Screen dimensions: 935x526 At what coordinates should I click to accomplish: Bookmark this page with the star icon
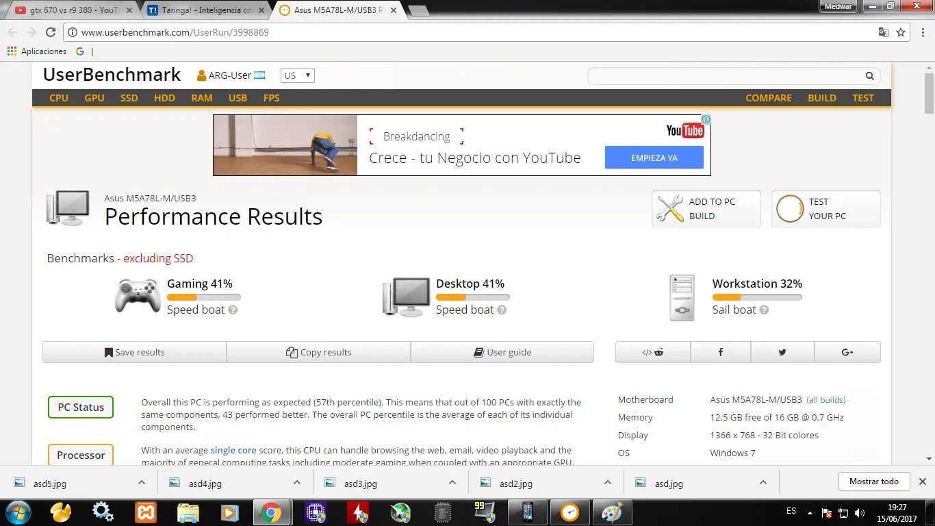coord(901,32)
